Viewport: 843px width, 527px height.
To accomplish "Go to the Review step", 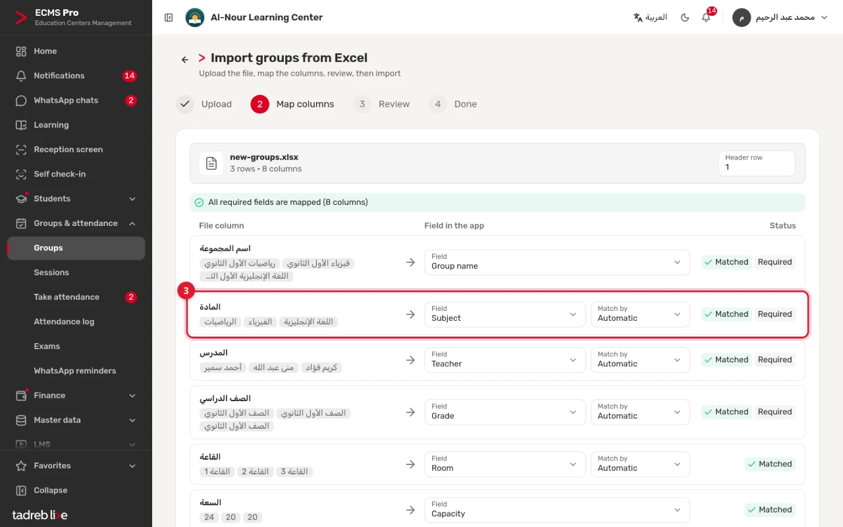I will point(381,104).
